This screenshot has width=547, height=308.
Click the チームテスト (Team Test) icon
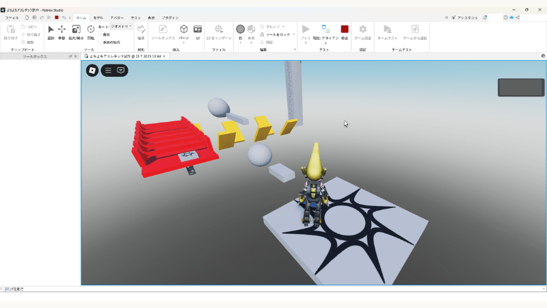[x=387, y=29]
